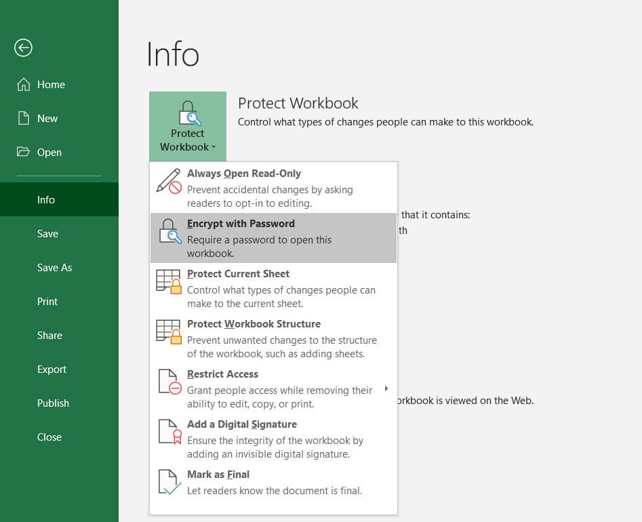This screenshot has width=642, height=522.
Task: Open the Save As page
Action: [x=54, y=267]
